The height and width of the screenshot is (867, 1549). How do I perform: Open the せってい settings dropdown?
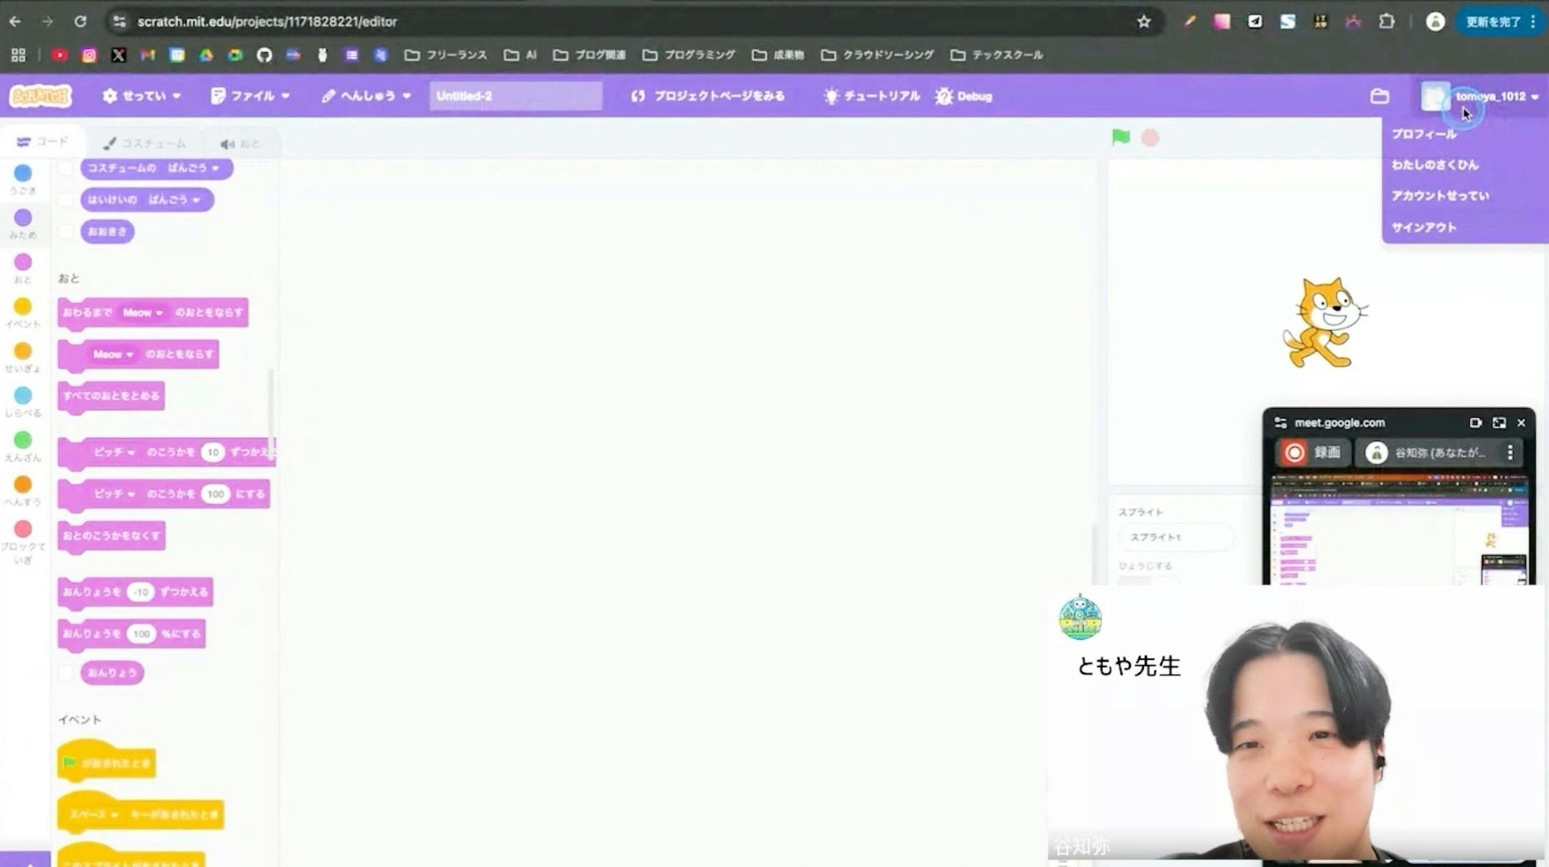coord(142,96)
